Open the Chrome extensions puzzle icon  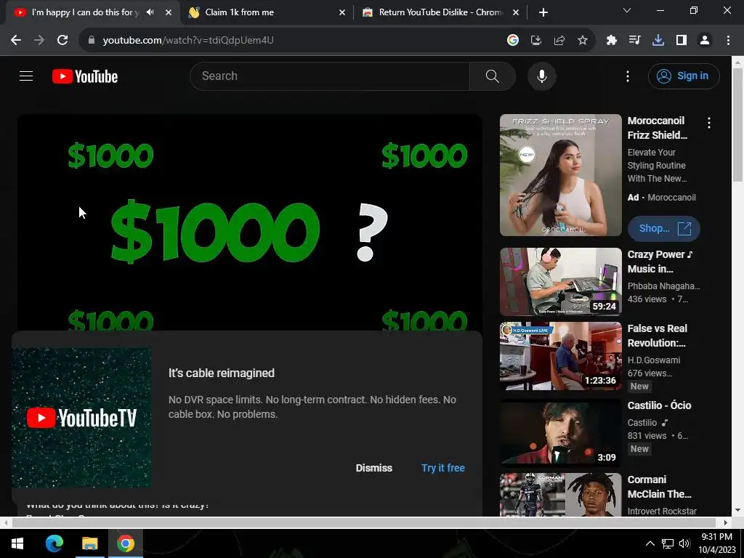pyautogui.click(x=611, y=41)
